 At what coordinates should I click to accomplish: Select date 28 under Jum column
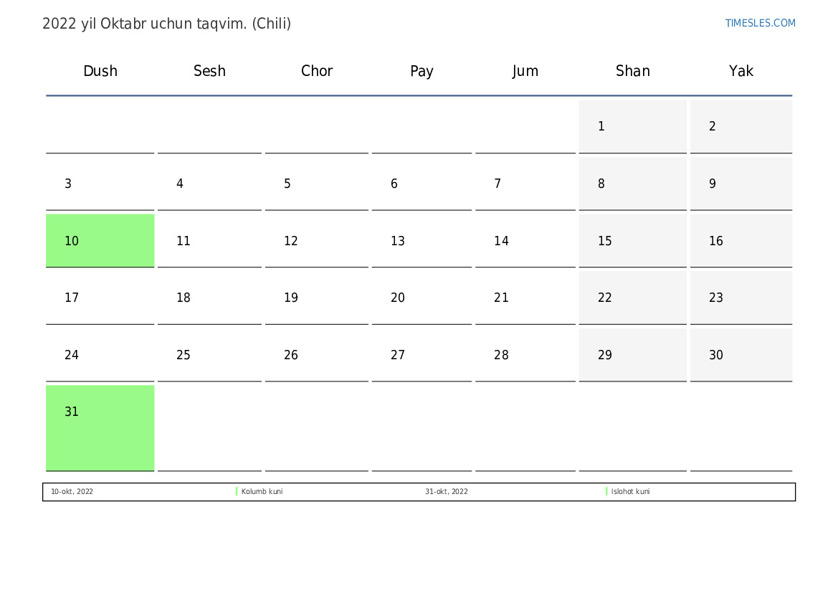(x=525, y=355)
